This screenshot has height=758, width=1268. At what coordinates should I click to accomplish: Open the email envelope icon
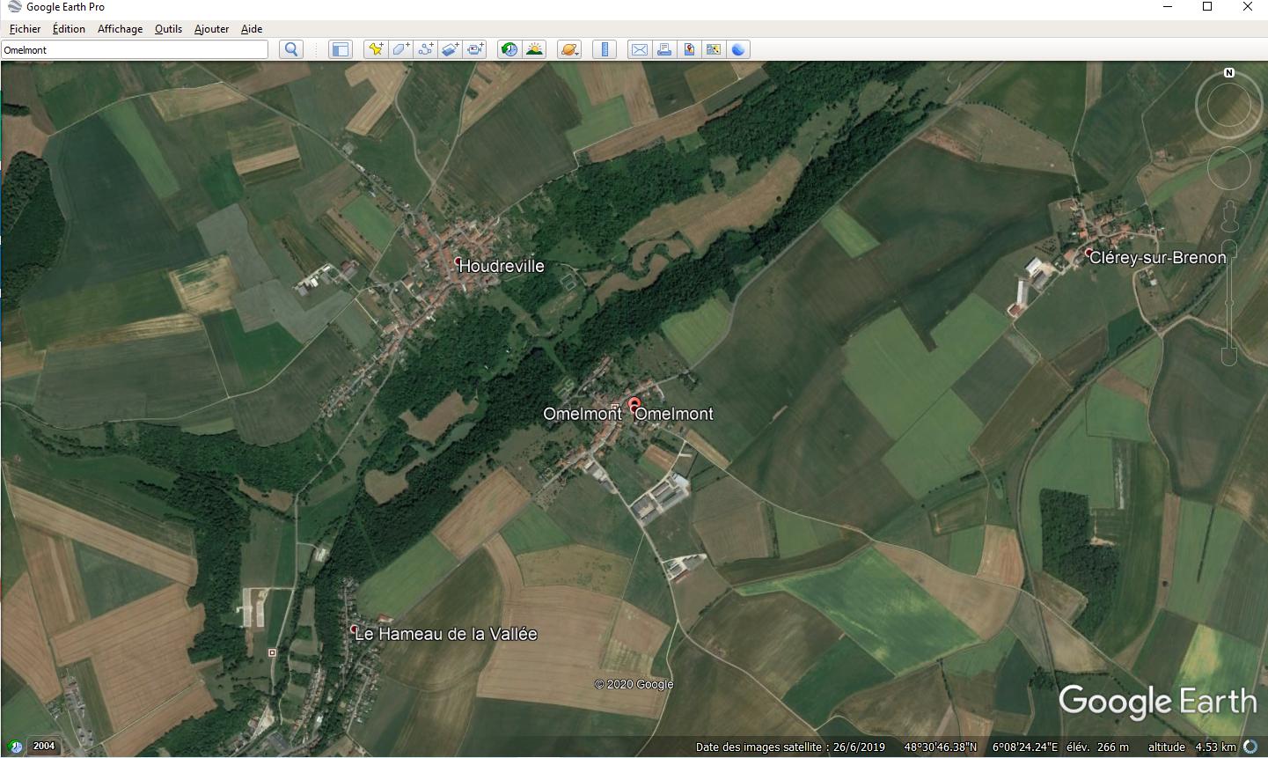640,49
